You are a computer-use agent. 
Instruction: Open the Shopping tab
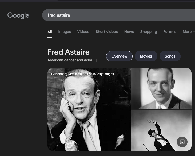click(x=148, y=32)
